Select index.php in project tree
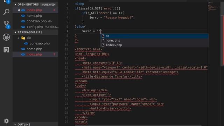Viewport: 224px width, 126px height. pyautogui.click(x=35, y=55)
